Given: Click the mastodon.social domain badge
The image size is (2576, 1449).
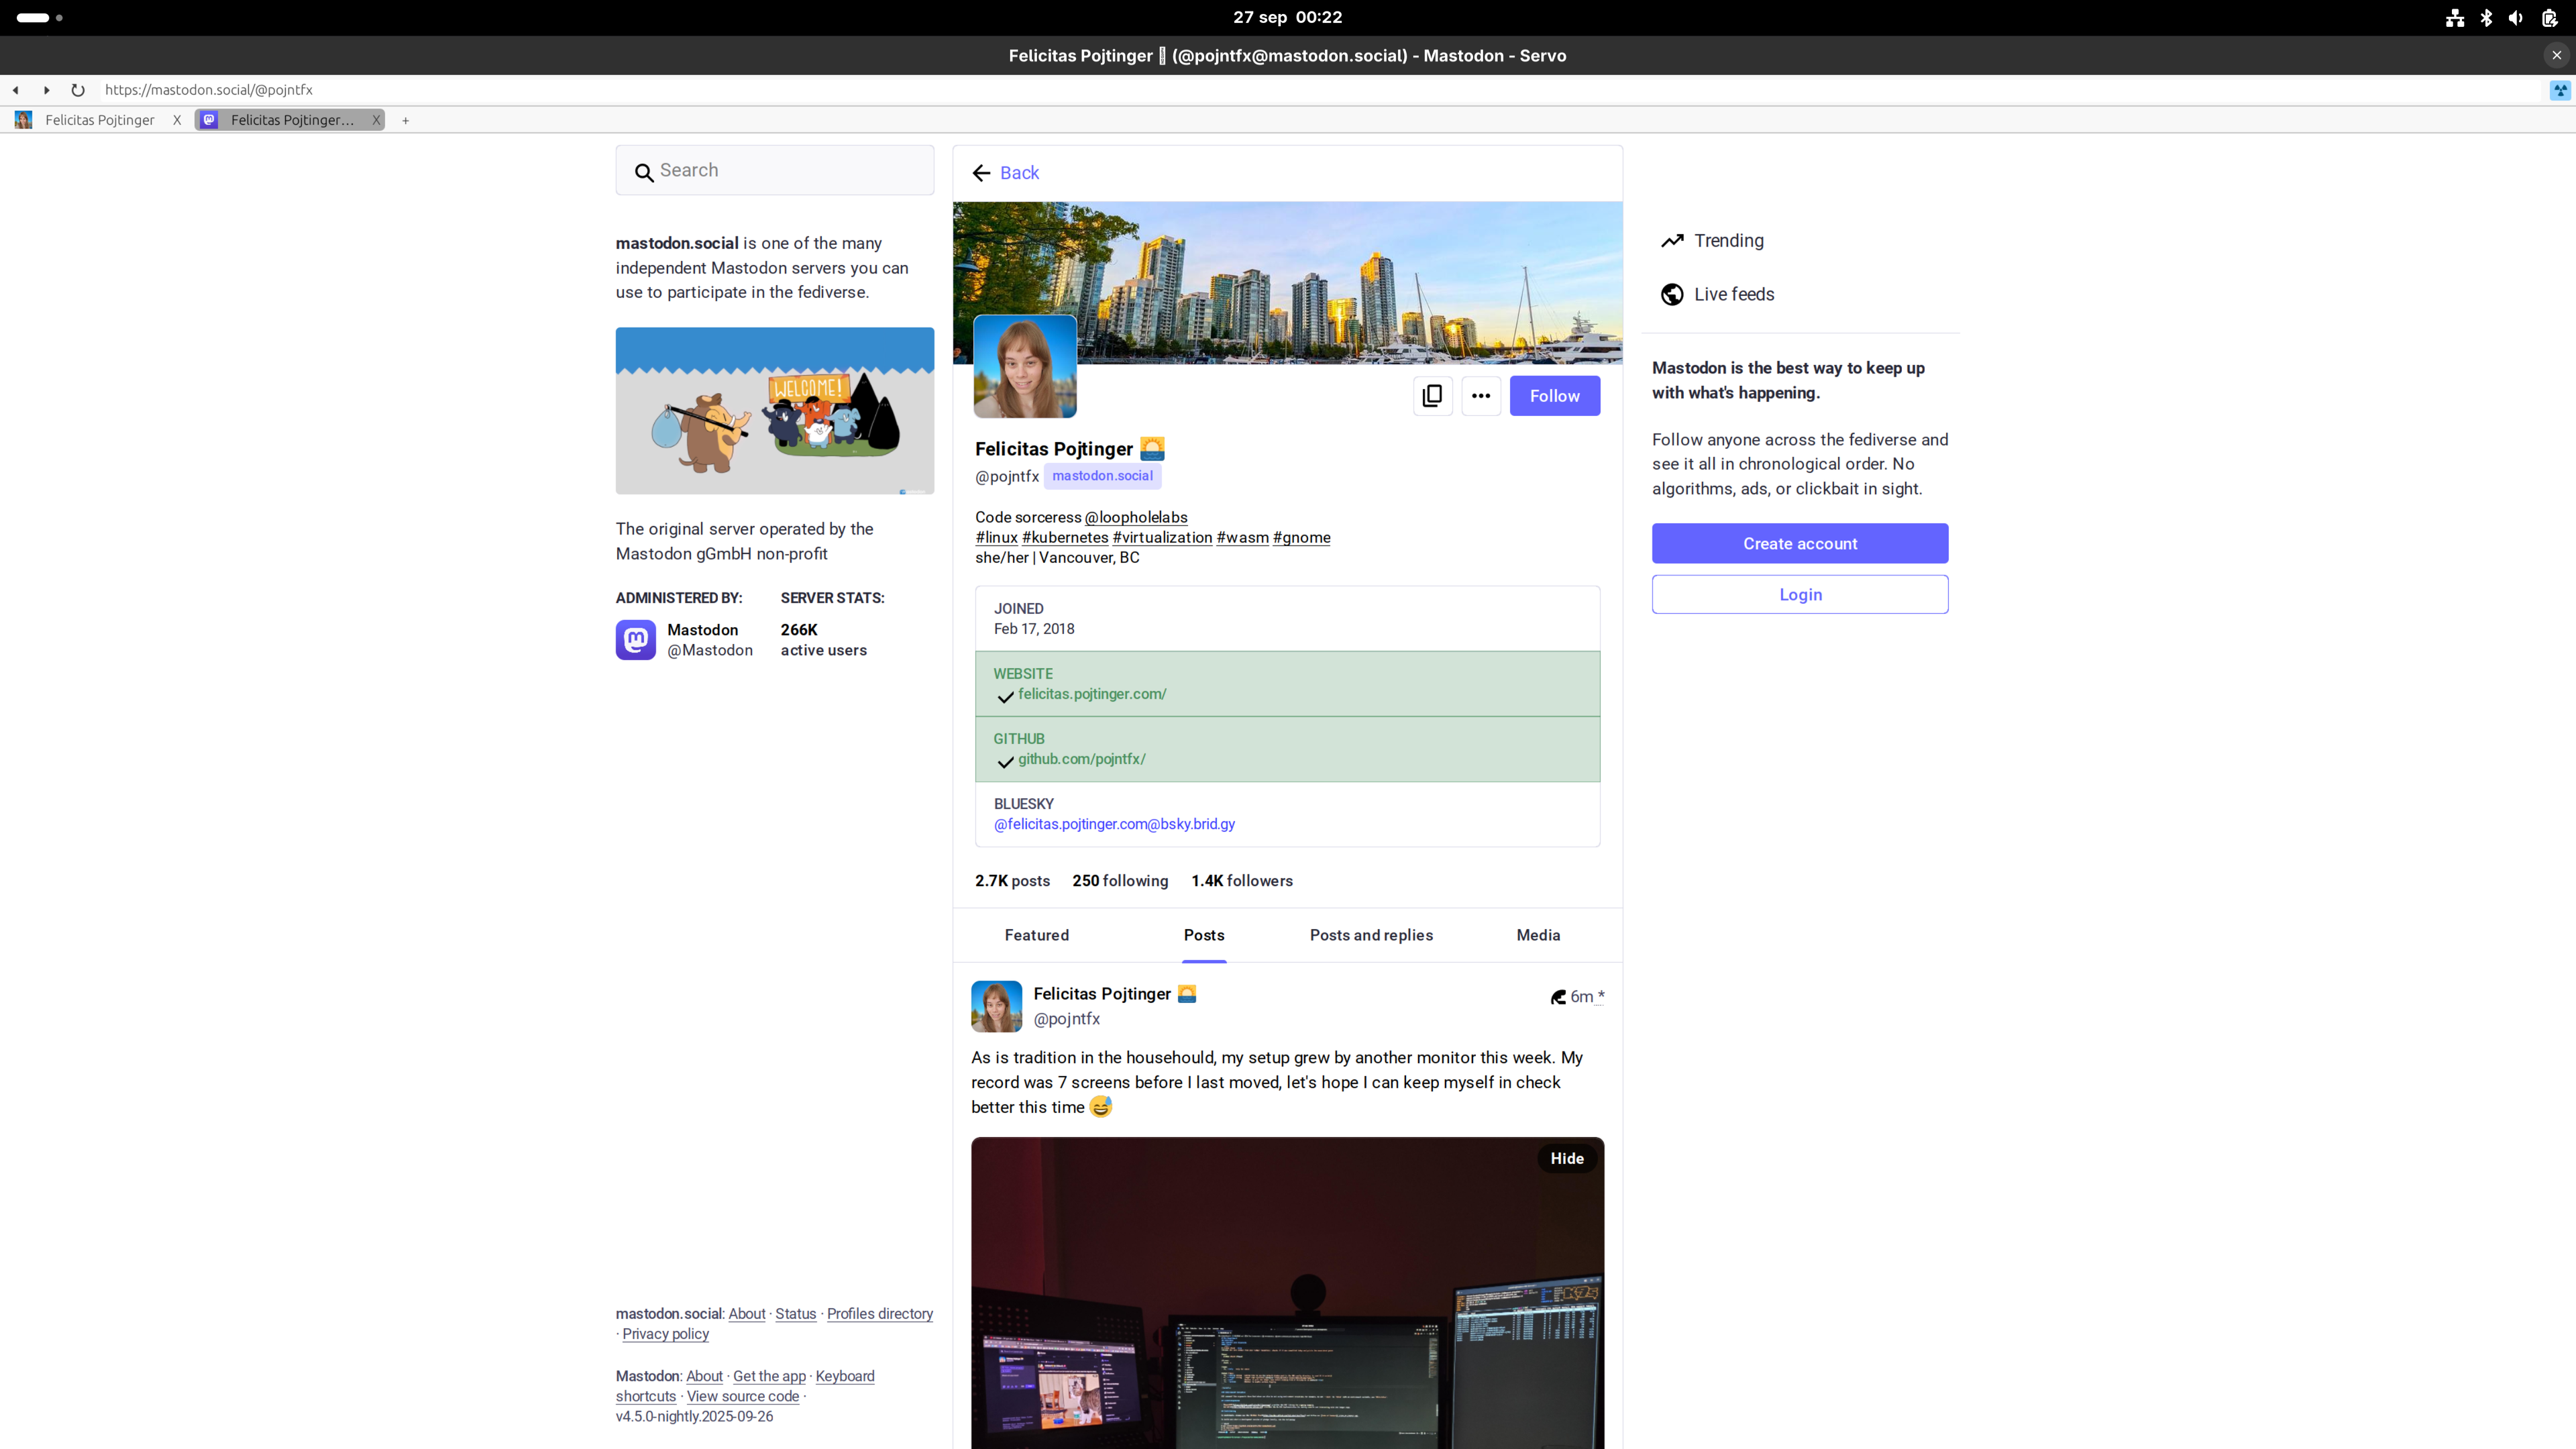Looking at the screenshot, I should point(1102,476).
